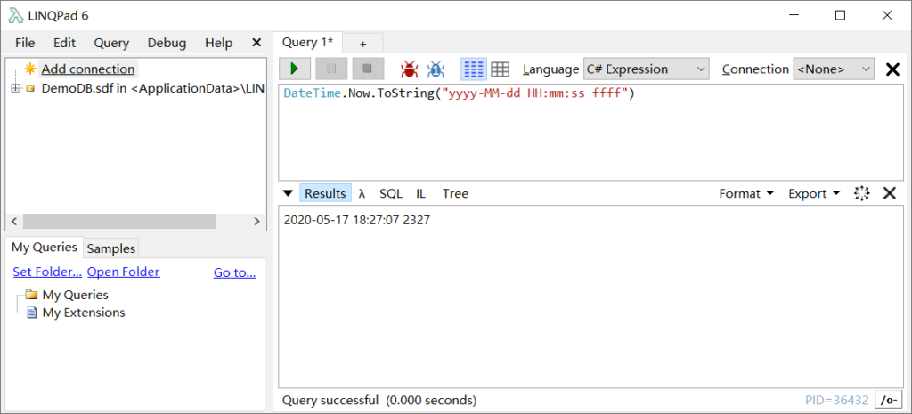
Task: Click the blue bug debug icon
Action: pos(436,69)
